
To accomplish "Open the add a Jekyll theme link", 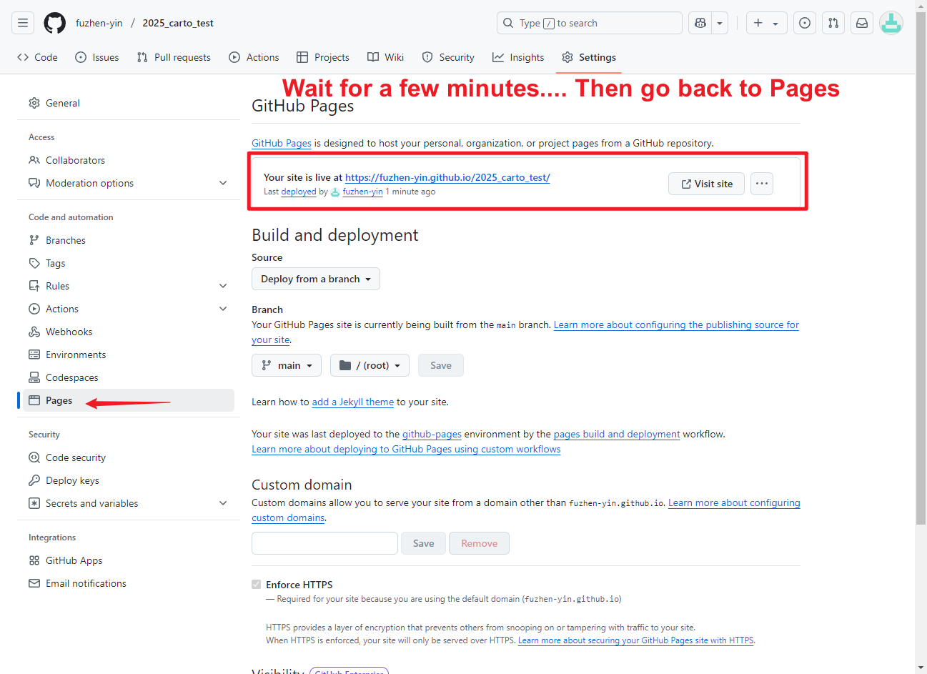I will pyautogui.click(x=353, y=402).
